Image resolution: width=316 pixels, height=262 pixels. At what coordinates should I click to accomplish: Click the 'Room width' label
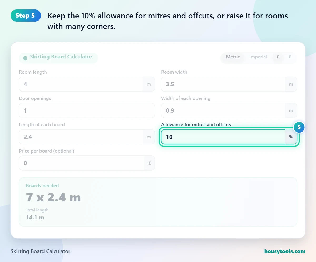[x=174, y=72]
